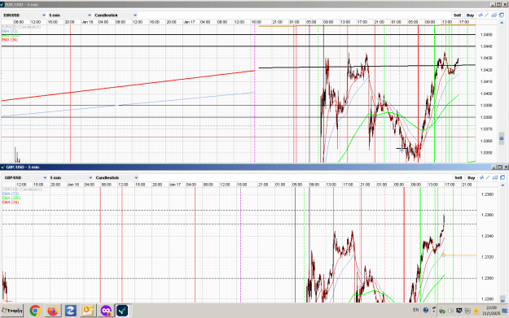
Task: Open 5 min timeframe dropdown in EUR/USD chart
Action: pyautogui.click(x=70, y=15)
